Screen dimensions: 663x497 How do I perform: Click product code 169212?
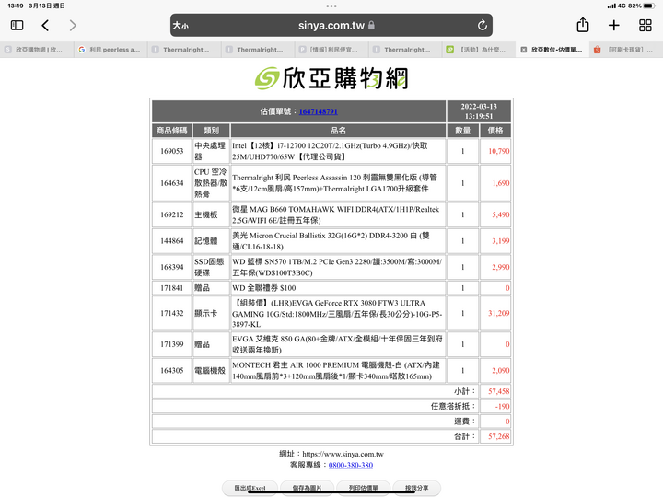tap(171, 214)
